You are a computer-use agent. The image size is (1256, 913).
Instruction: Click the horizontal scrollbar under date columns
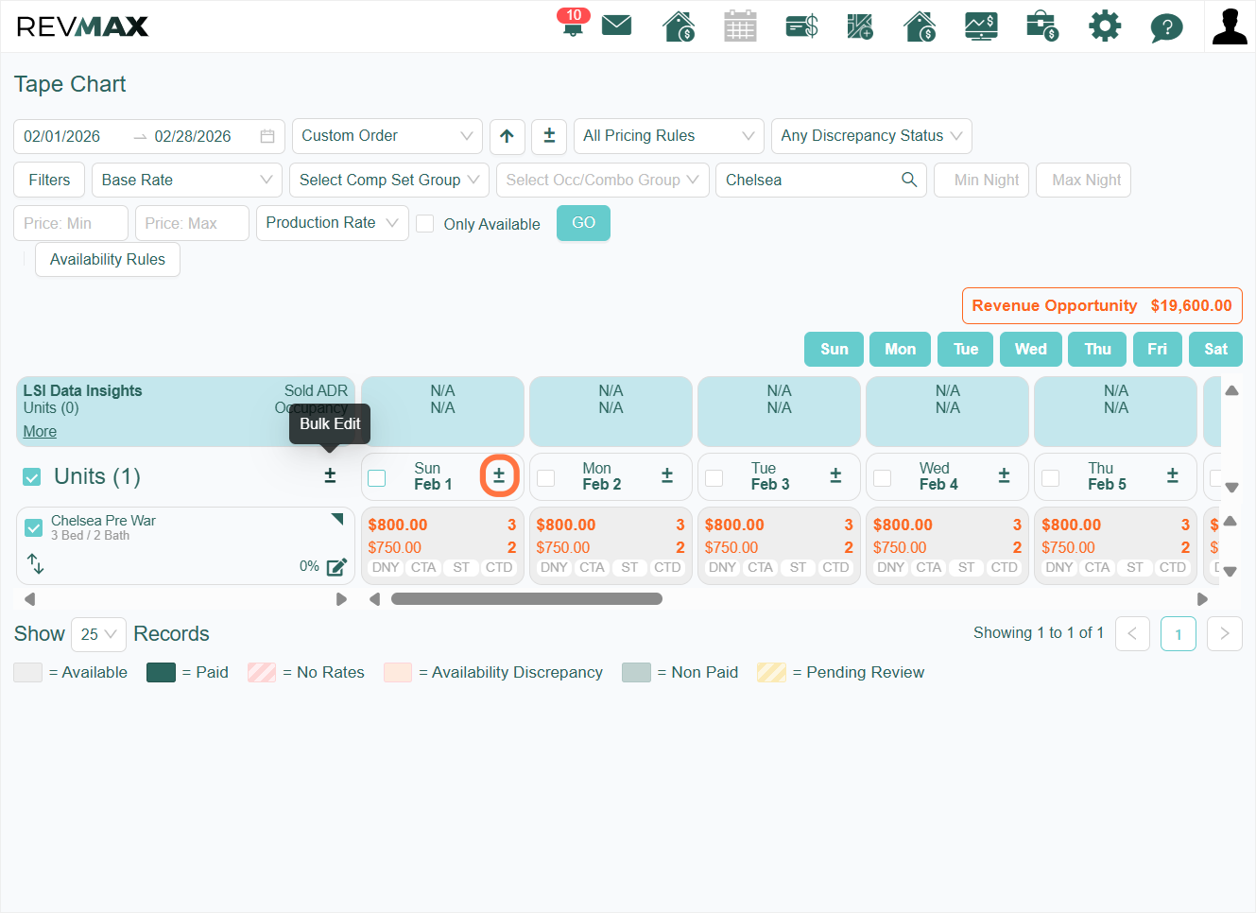[x=526, y=598]
